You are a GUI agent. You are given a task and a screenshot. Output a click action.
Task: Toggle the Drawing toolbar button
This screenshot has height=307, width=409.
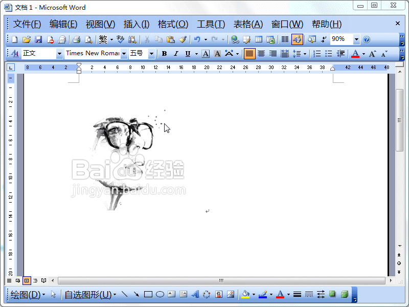pyautogui.click(x=297, y=39)
